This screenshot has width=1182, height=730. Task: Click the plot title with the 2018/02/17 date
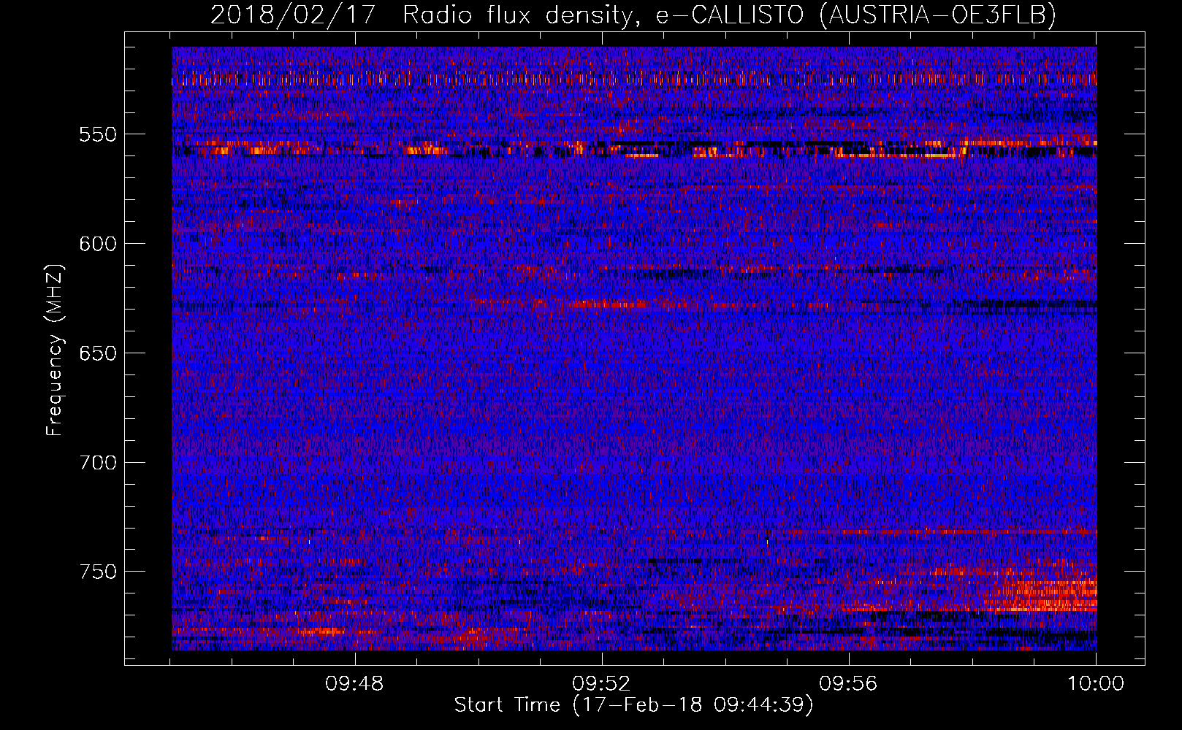[x=633, y=15]
